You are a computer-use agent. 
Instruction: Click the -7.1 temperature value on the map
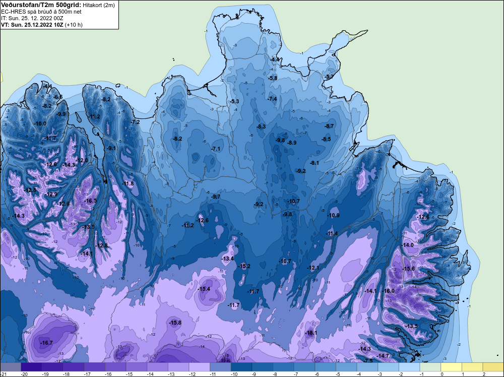point(216,149)
